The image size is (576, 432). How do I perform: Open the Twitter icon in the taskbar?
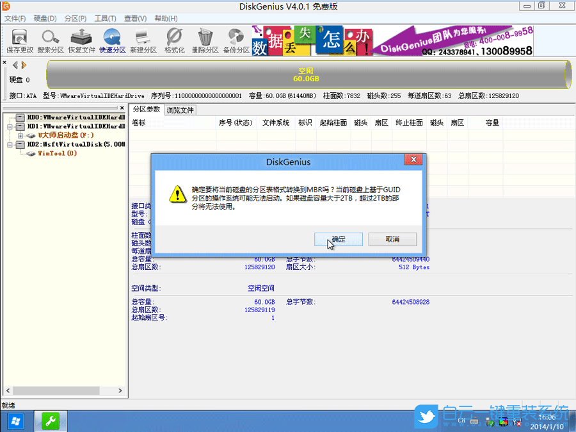point(426,417)
